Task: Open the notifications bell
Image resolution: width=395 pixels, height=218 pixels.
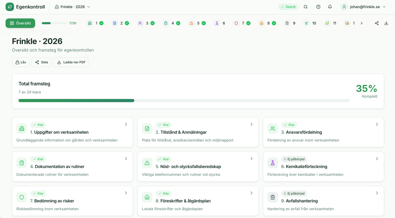Action: 330,7
